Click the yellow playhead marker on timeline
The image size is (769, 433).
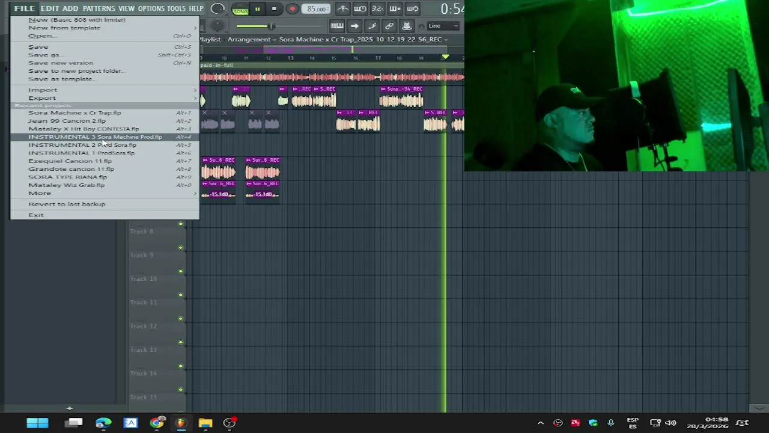[x=445, y=57]
